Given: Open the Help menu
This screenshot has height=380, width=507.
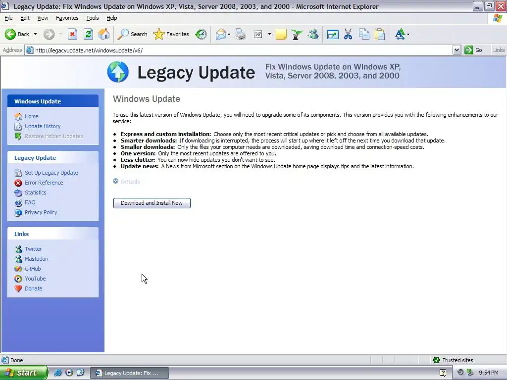Looking at the screenshot, I should coord(111,18).
